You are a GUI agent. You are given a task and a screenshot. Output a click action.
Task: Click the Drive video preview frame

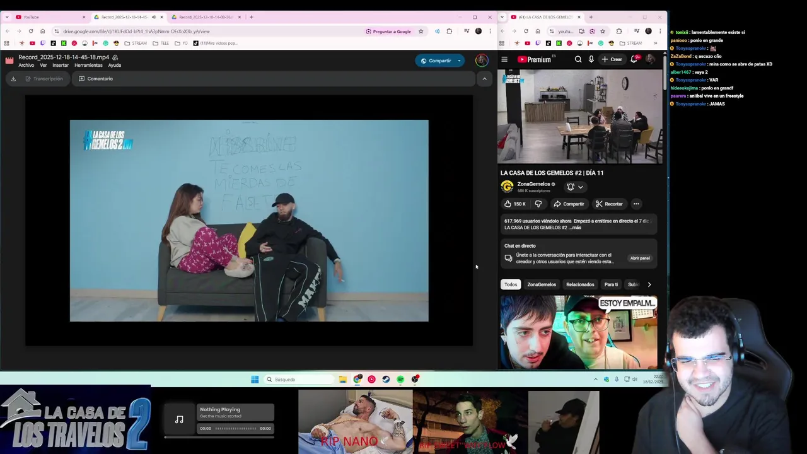249,221
